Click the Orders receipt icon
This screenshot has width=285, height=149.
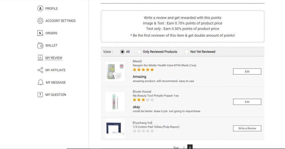[40, 33]
